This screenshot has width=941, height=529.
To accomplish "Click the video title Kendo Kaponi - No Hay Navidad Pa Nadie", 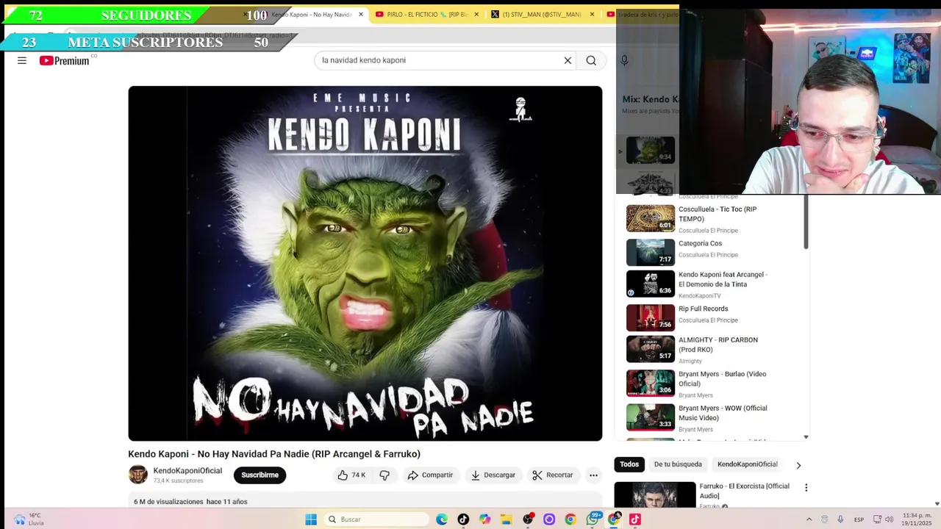I will (x=274, y=454).
